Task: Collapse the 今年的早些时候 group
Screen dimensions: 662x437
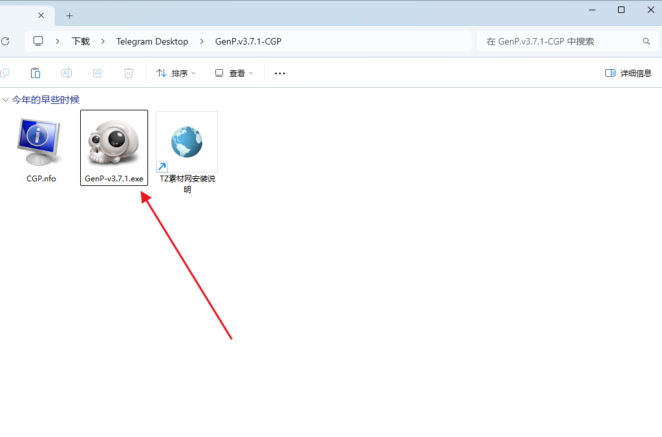Action: (5, 100)
